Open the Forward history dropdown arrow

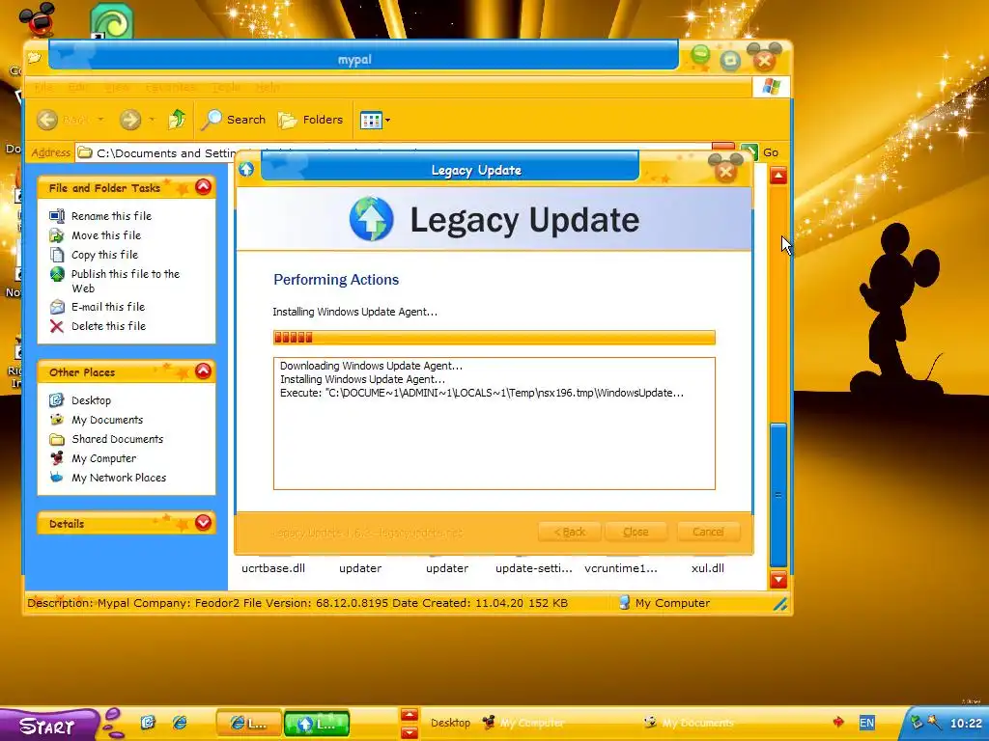click(152, 120)
